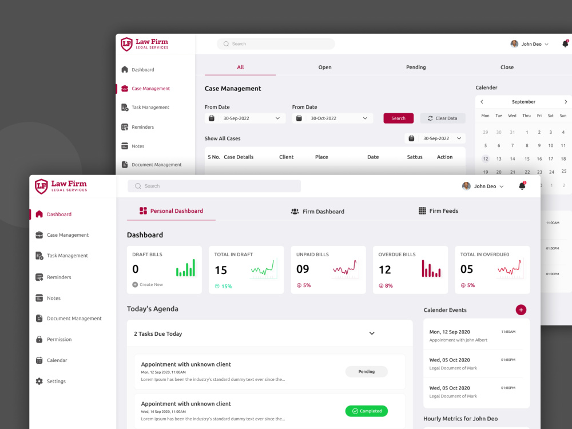
Task: Switch to Personal Dashboard tab
Action: click(171, 211)
